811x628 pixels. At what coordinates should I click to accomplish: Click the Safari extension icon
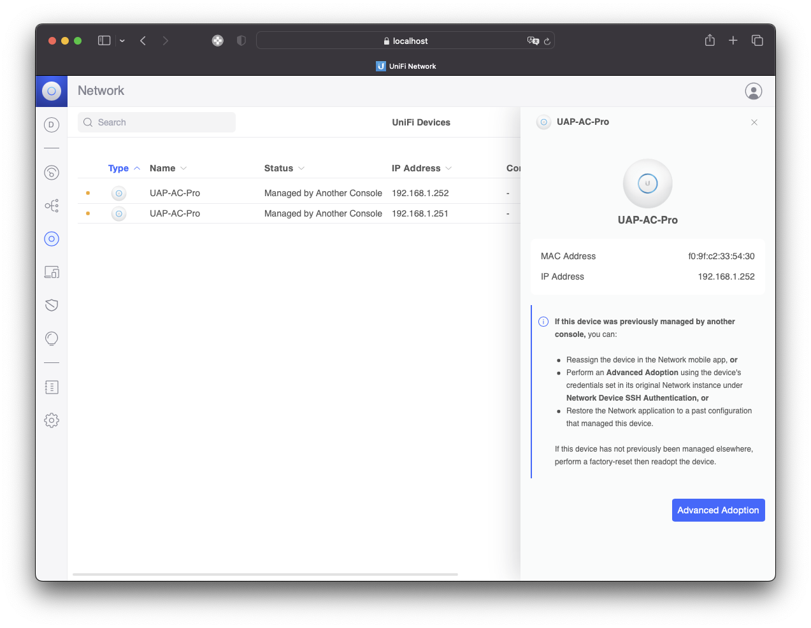click(218, 41)
